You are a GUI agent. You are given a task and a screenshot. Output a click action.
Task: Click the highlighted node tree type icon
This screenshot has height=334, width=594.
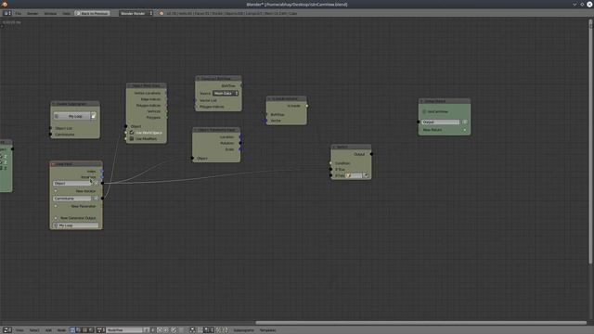coord(72,330)
